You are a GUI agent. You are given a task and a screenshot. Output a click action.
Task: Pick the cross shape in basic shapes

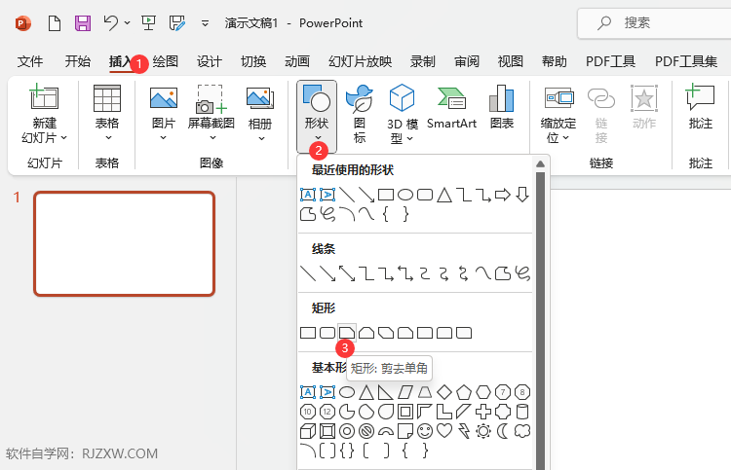pos(483,412)
